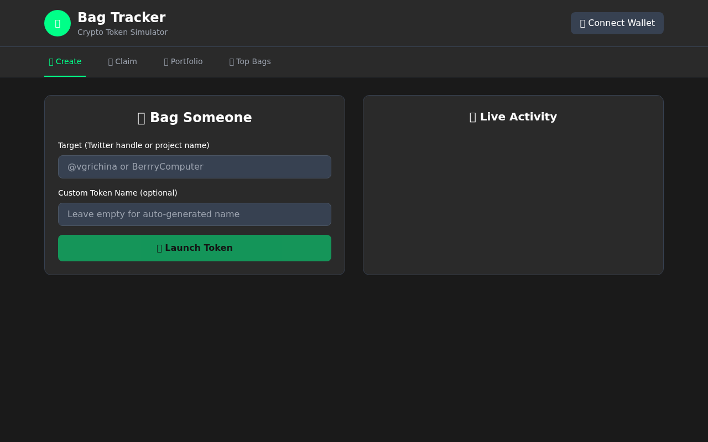Viewport: 708px width, 442px height.
Task: Click the Bag Tracker title text
Action: pos(121,17)
